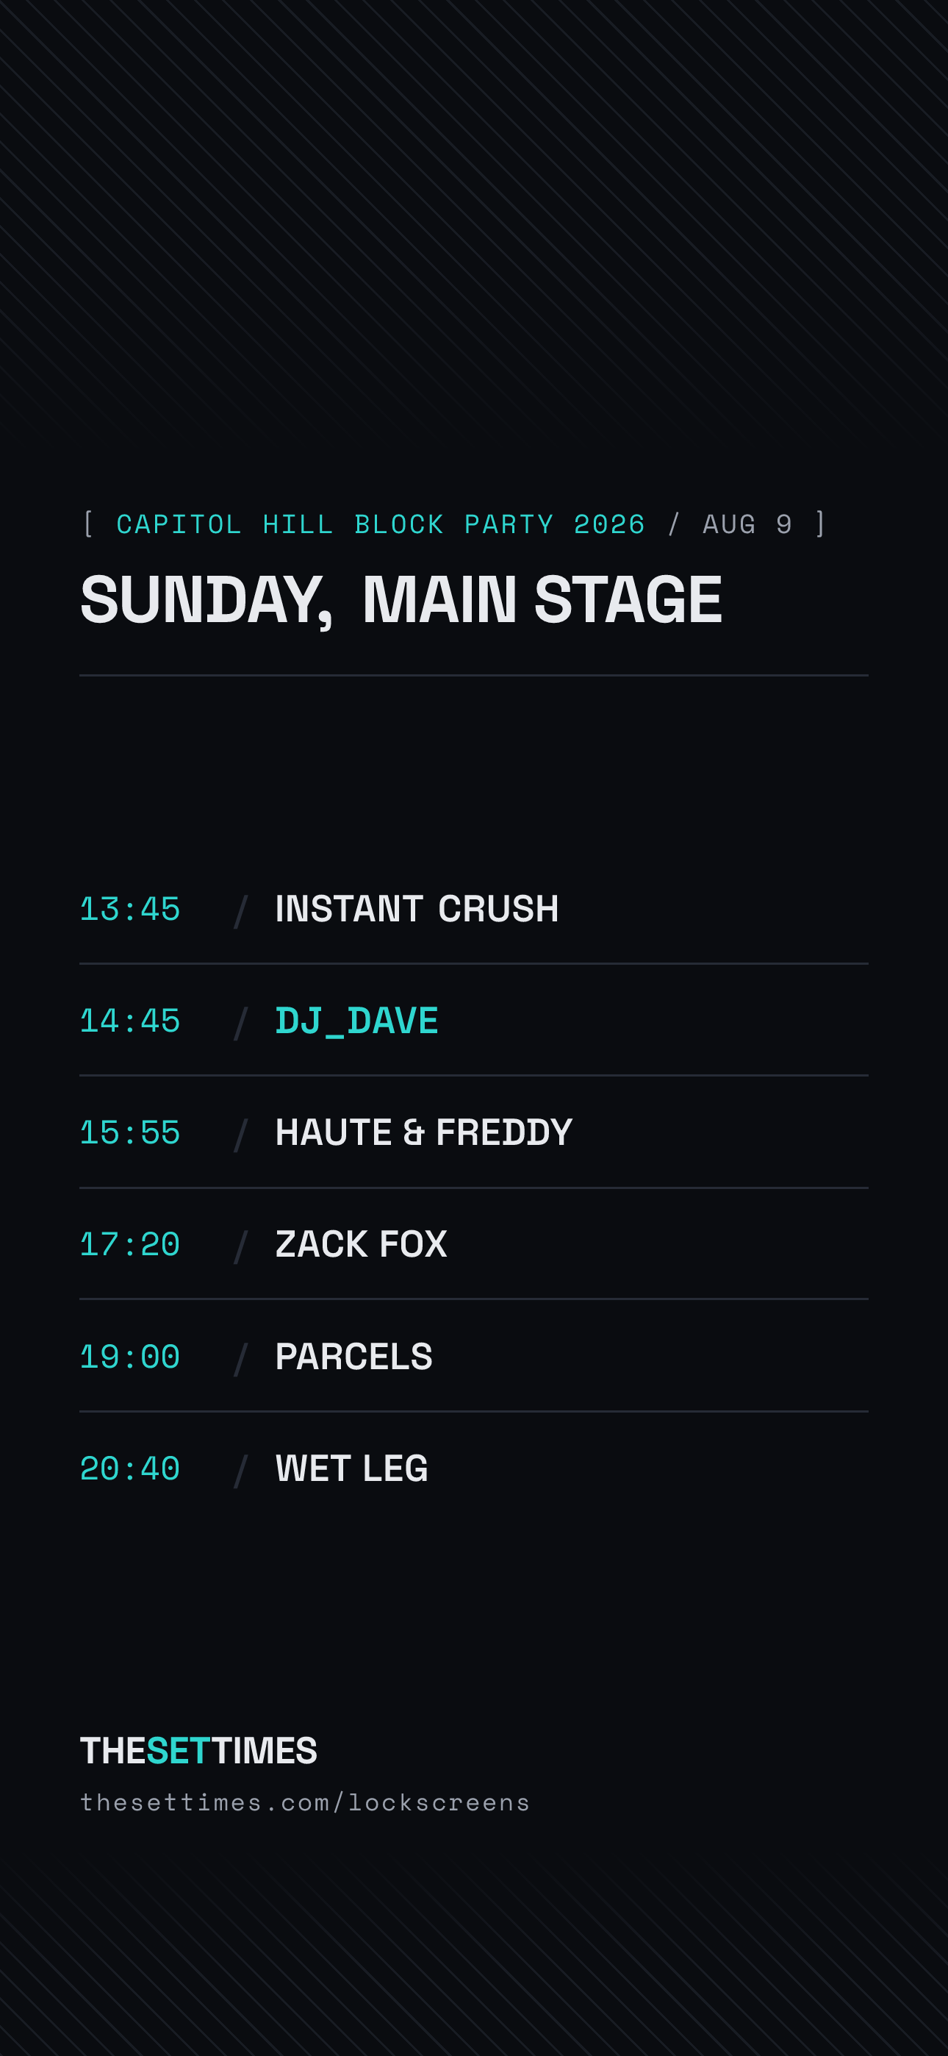
Task: Click the PARCELS artist name
Action: [x=353, y=1357]
